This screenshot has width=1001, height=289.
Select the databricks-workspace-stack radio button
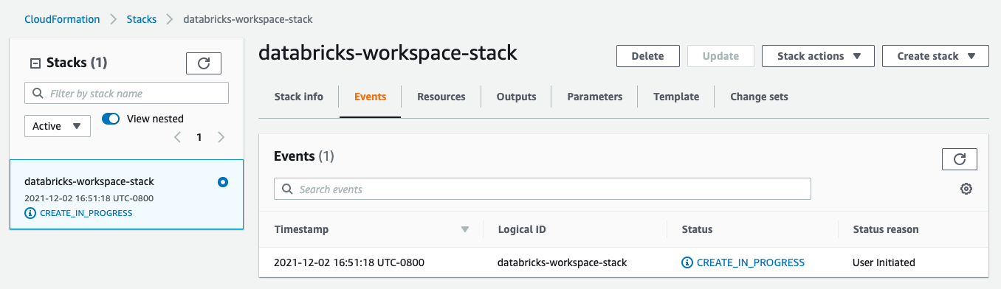(x=223, y=181)
